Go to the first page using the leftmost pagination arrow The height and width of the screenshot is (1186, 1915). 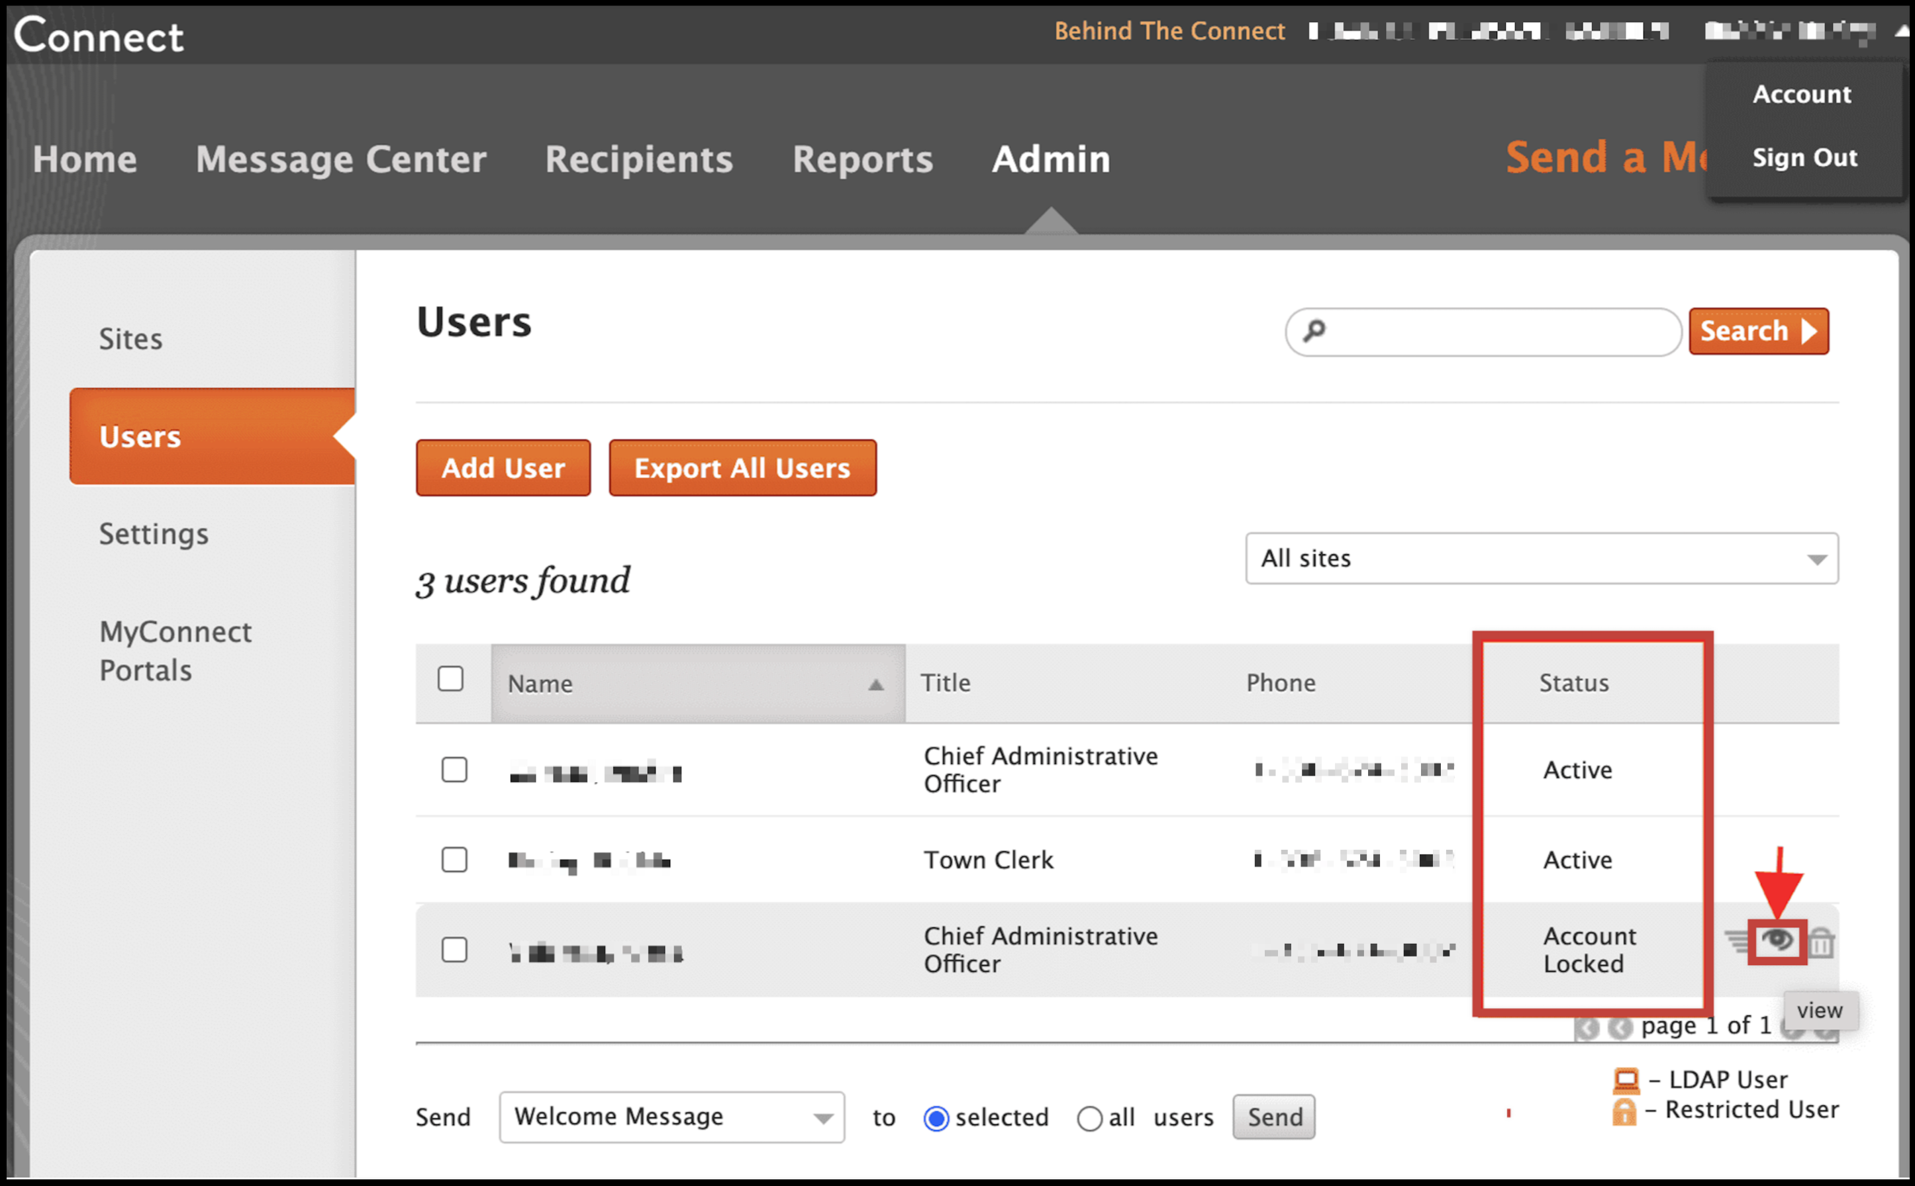1588,1028
